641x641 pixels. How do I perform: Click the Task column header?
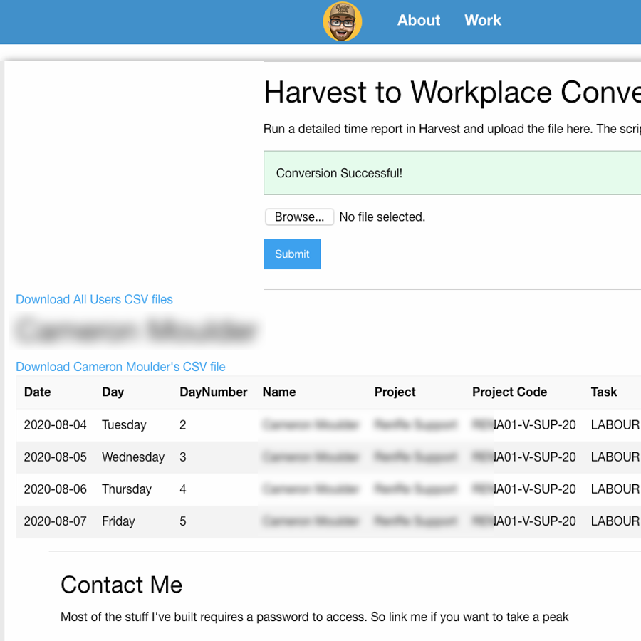tap(603, 392)
